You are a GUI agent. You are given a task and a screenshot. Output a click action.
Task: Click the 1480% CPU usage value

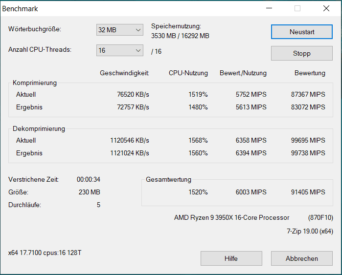click(x=198, y=107)
